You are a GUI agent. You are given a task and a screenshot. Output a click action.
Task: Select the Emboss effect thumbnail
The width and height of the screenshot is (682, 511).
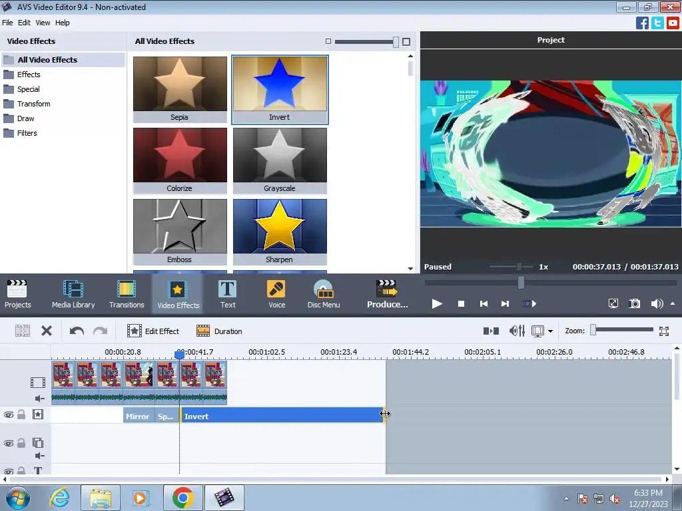[180, 232]
